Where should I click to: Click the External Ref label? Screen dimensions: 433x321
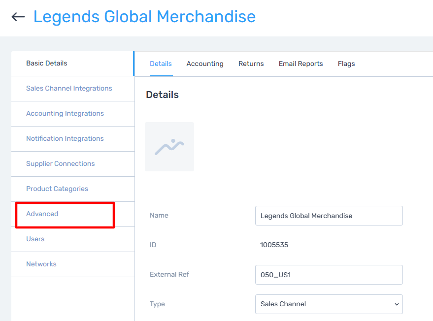[169, 274]
